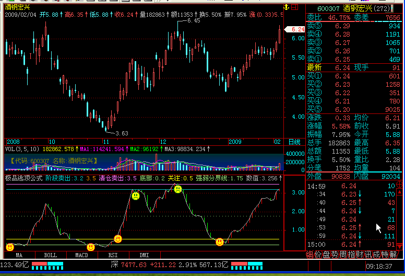Click the 09:18:37 clock in status bar

(379, 266)
